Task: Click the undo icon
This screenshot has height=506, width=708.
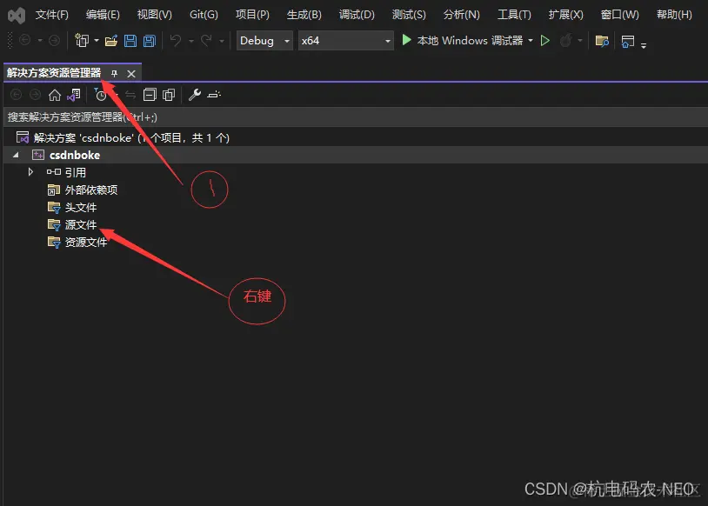Action: [x=176, y=41]
